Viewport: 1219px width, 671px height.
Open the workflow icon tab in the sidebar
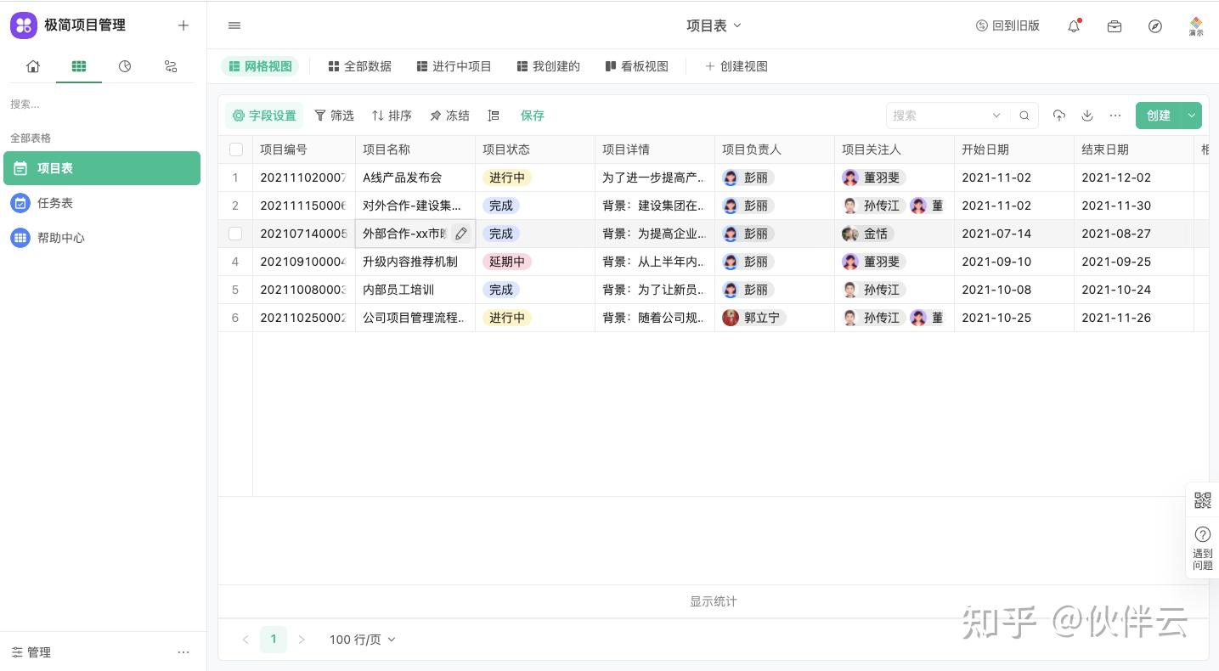(171, 66)
